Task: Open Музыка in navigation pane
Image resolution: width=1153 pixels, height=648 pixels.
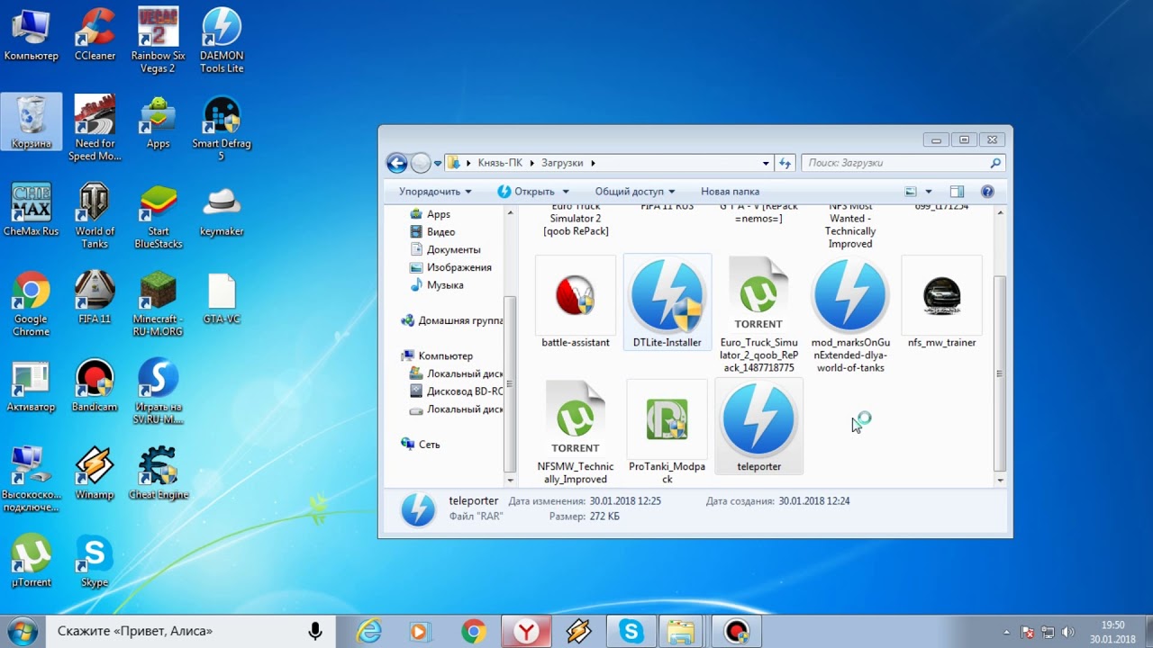Action: tap(436, 285)
